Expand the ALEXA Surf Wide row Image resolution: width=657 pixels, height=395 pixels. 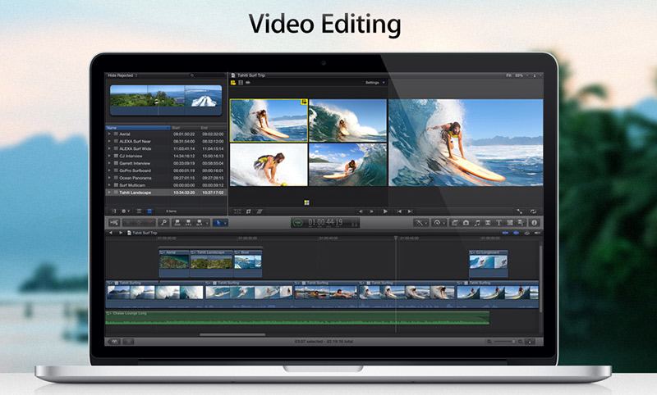[109, 149]
